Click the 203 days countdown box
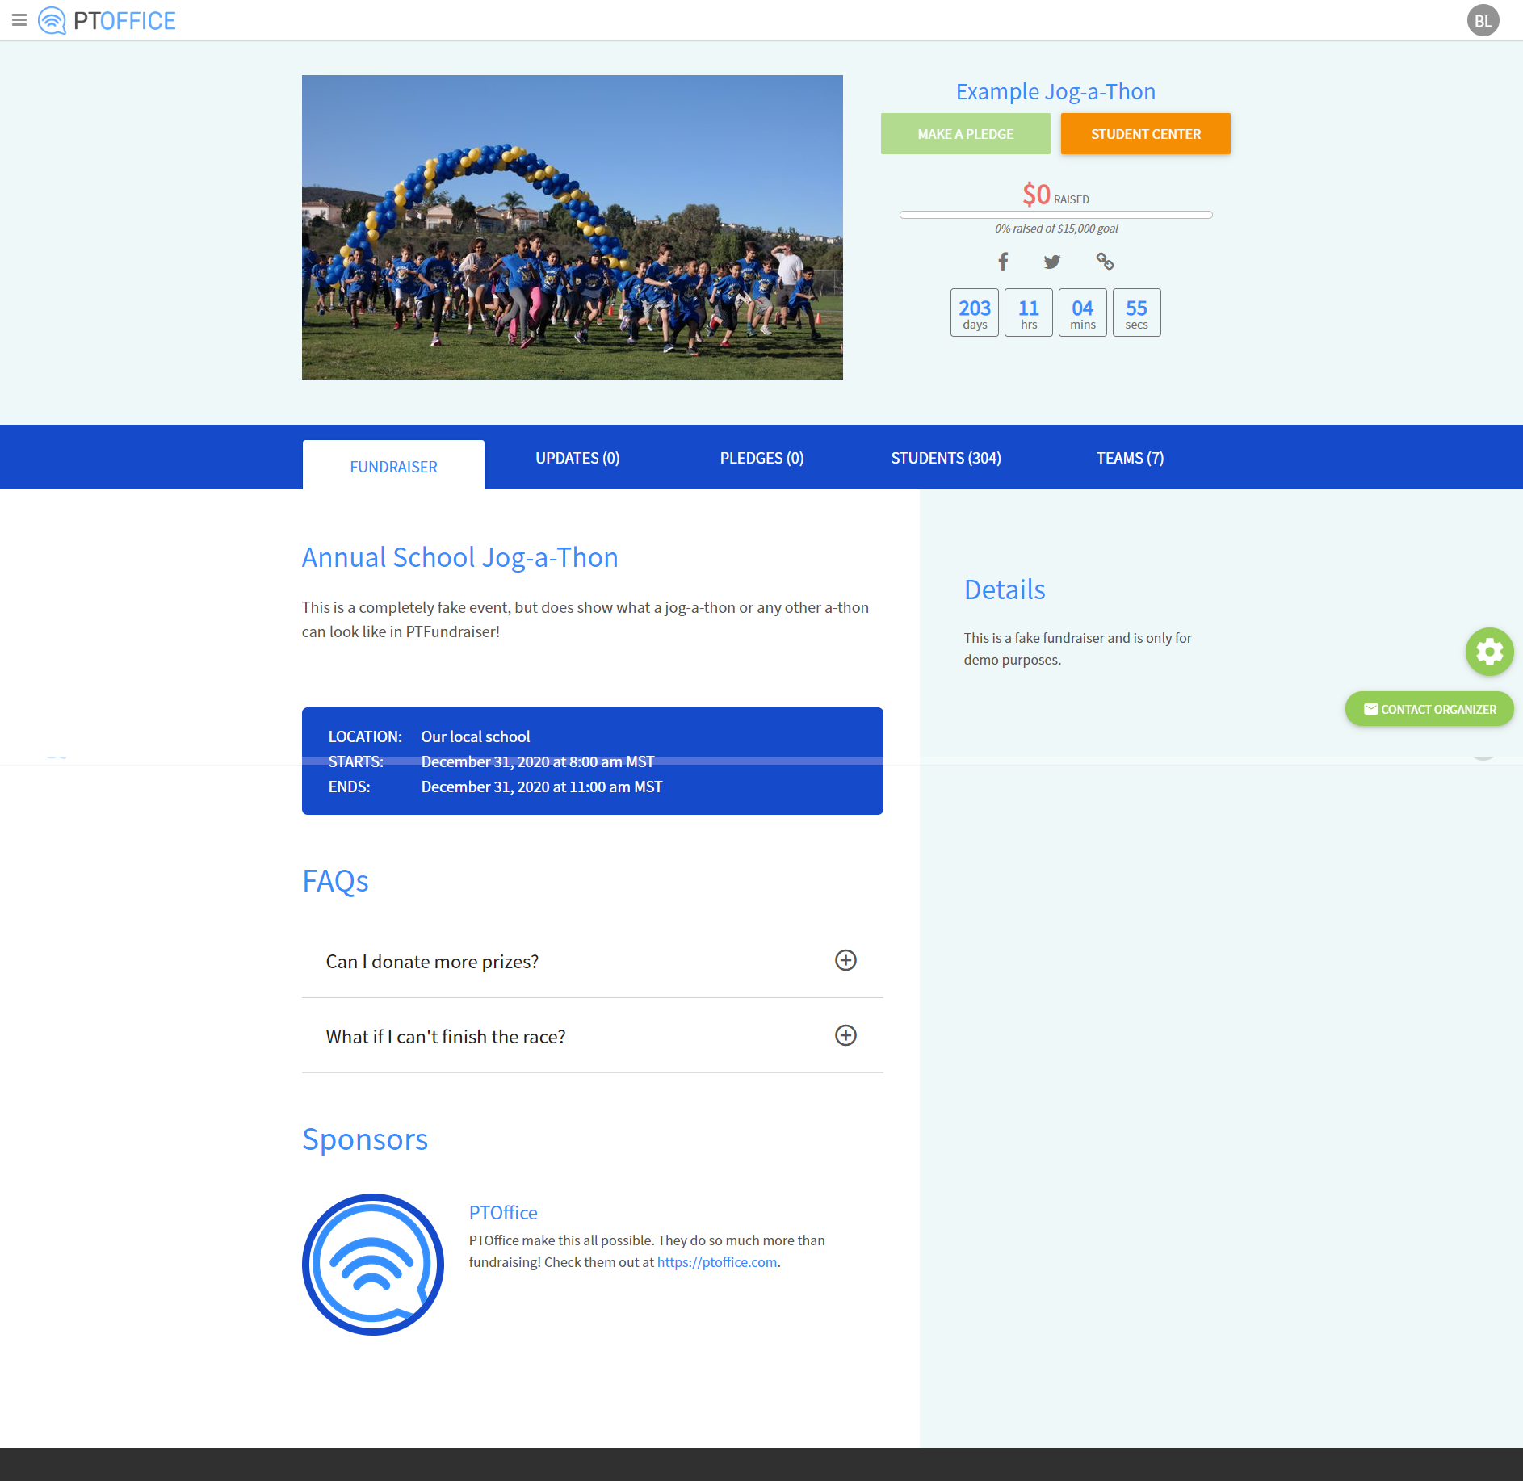The height and width of the screenshot is (1481, 1523). (x=975, y=313)
